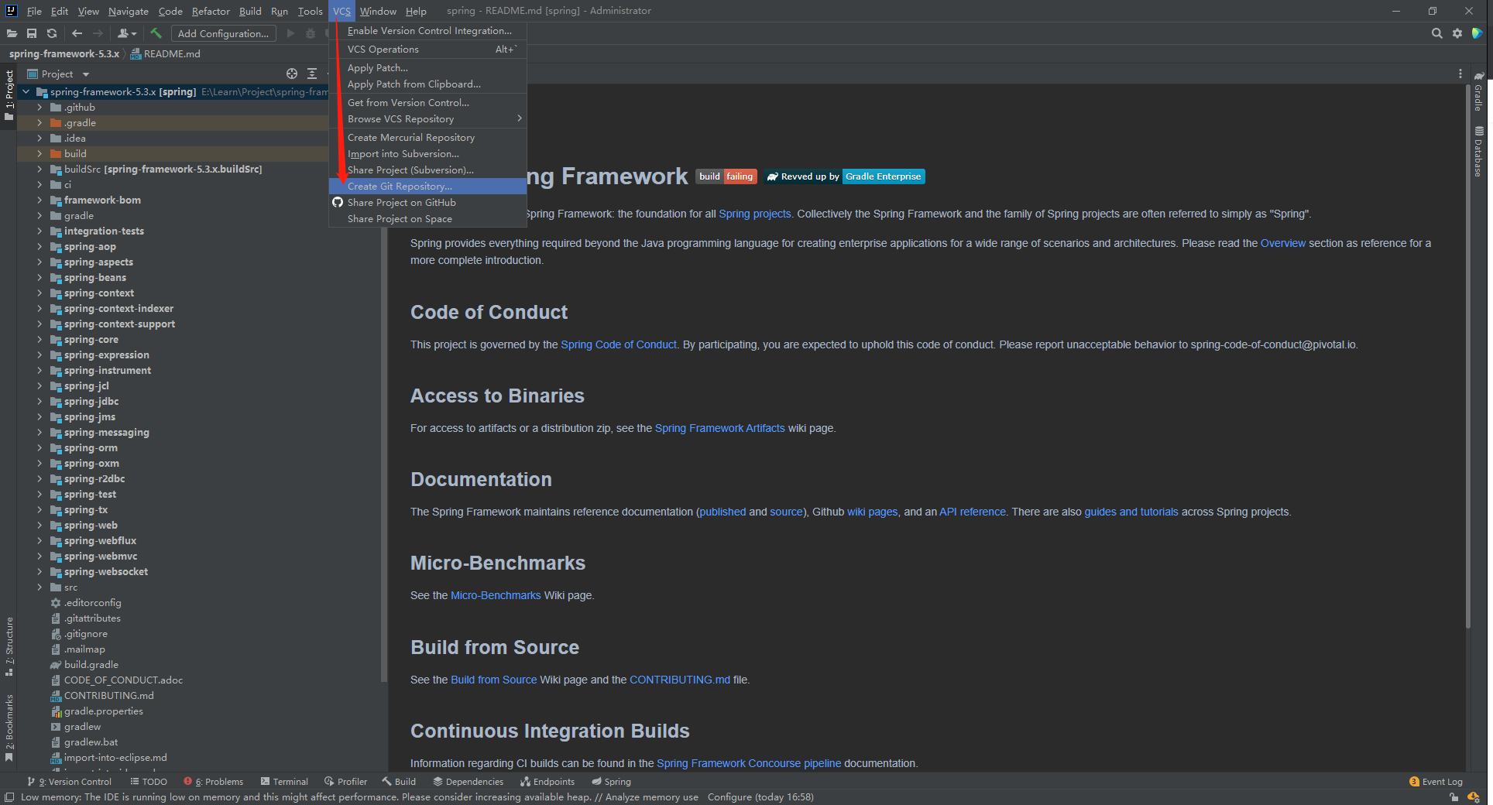This screenshot has height=805, width=1493.
Task: Click the Synchronize refresh icon
Action: (52, 33)
